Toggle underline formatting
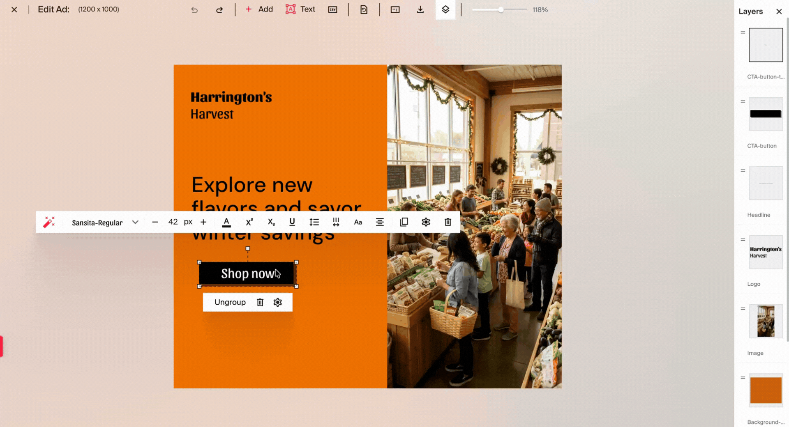Viewport: 789px width, 427px height. [292, 222]
